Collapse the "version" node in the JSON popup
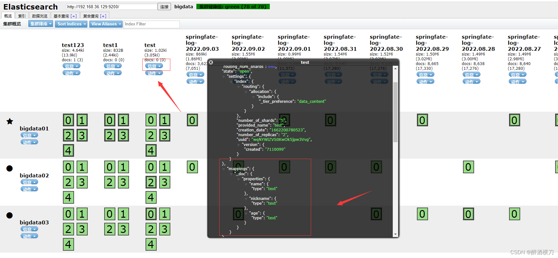 (239, 145)
